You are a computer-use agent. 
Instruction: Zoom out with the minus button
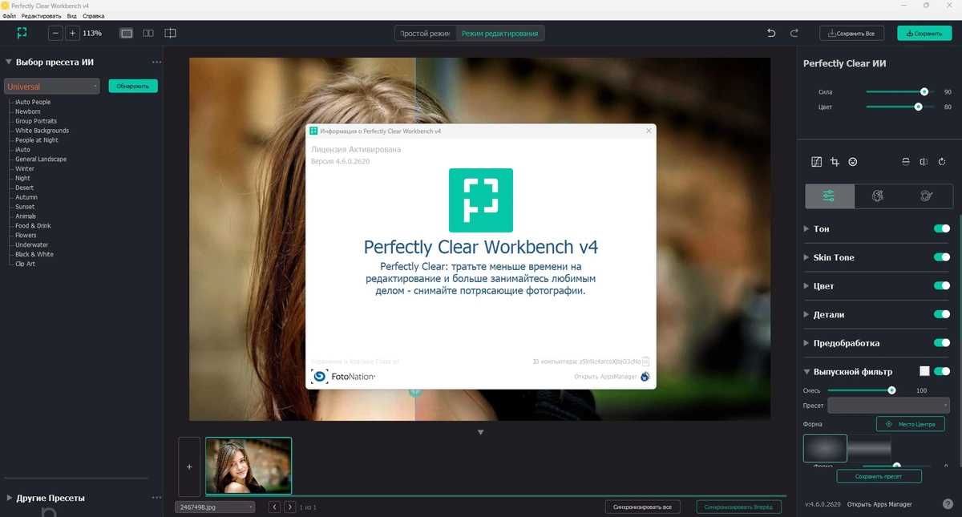[55, 33]
